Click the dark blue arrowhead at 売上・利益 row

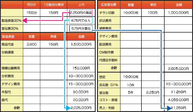[169, 108]
